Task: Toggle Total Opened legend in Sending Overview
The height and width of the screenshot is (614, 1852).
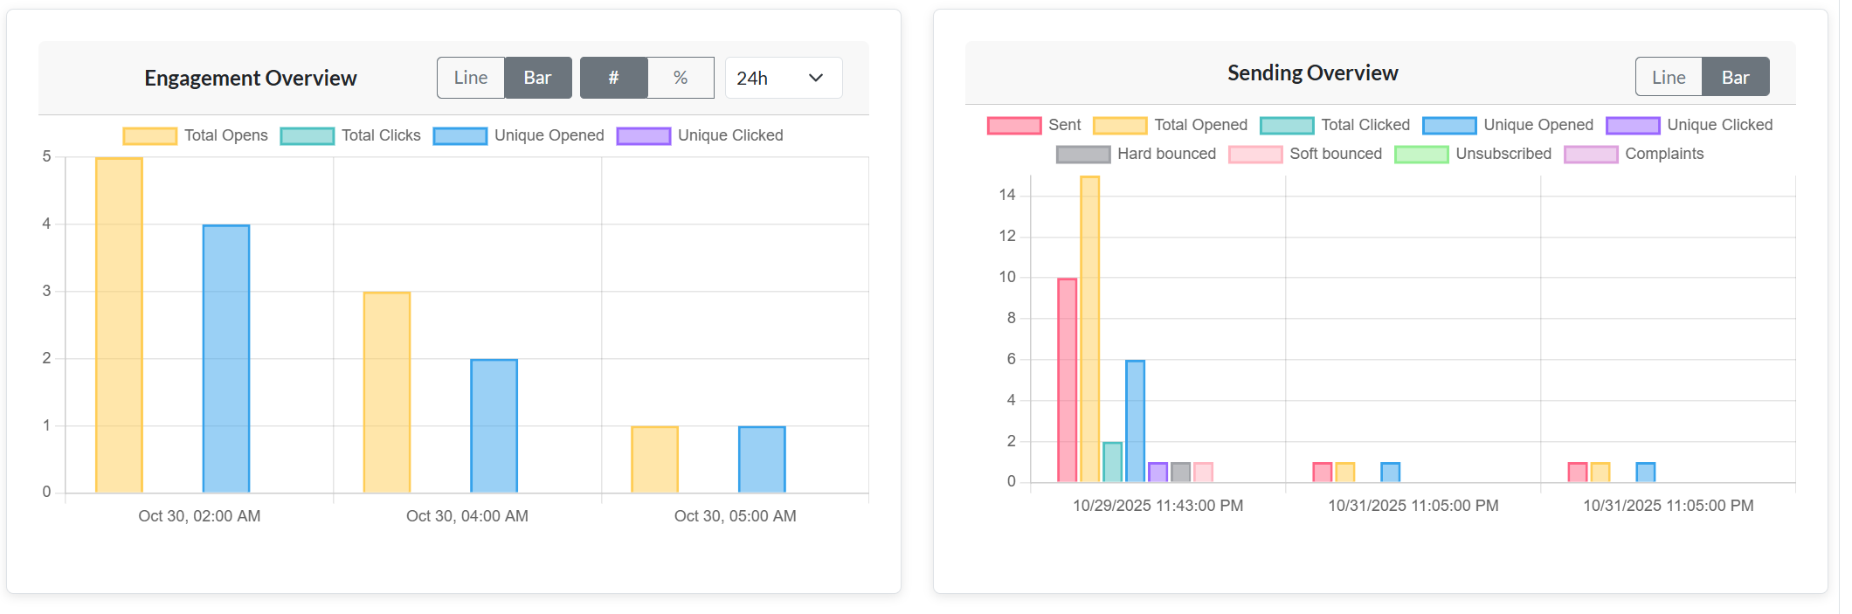Action: (x=1171, y=125)
